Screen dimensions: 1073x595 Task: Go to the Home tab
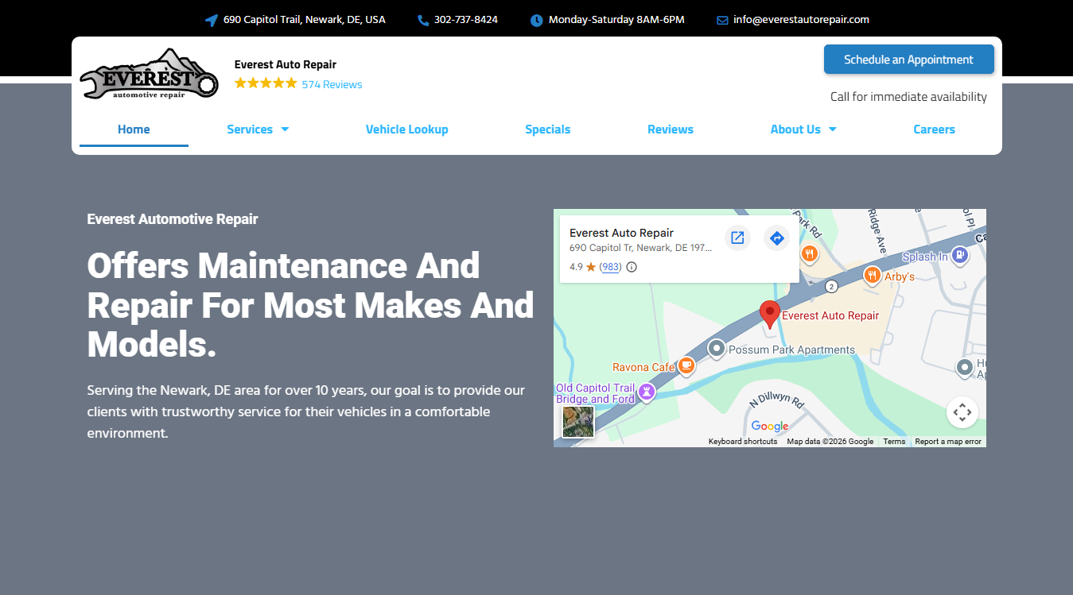(134, 129)
